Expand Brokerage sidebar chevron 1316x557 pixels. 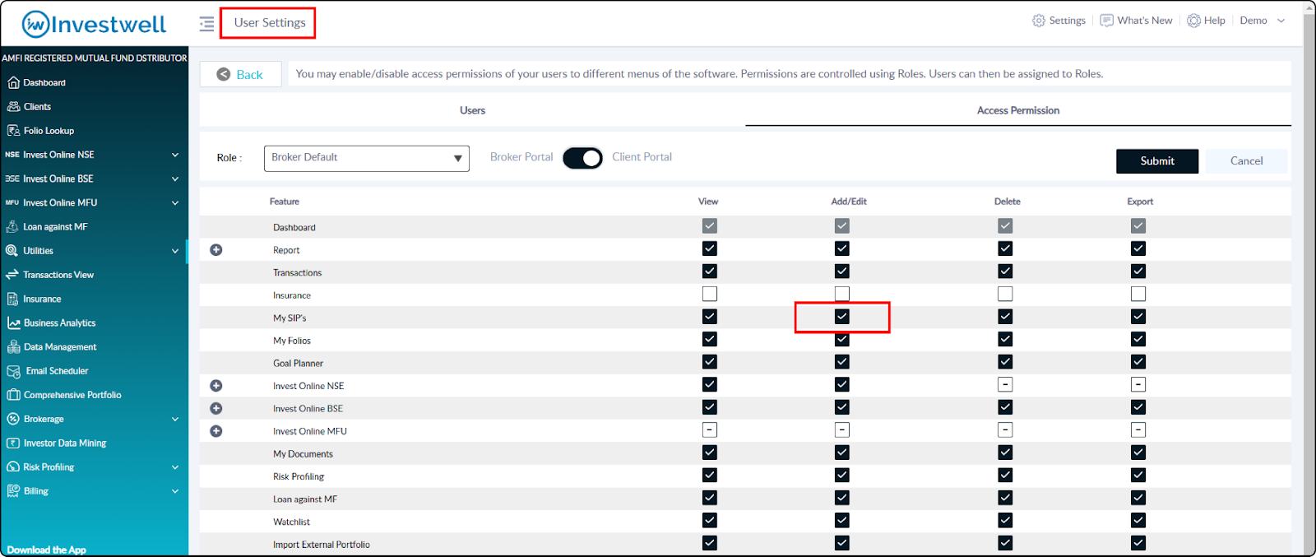pos(175,419)
